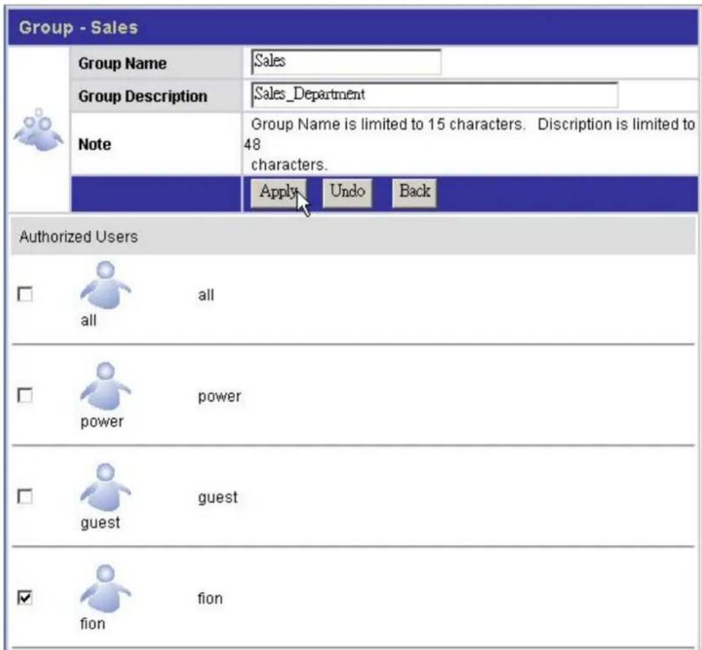Click the 'fion' description text right of avatar

point(210,598)
